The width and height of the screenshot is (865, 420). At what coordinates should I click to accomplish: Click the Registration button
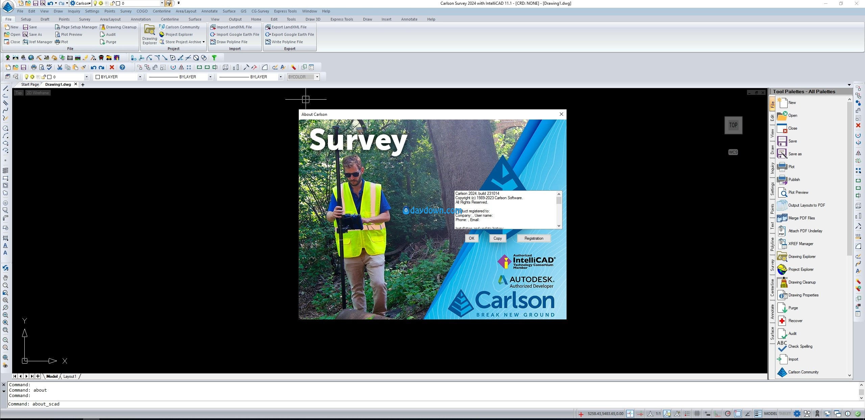[534, 238]
